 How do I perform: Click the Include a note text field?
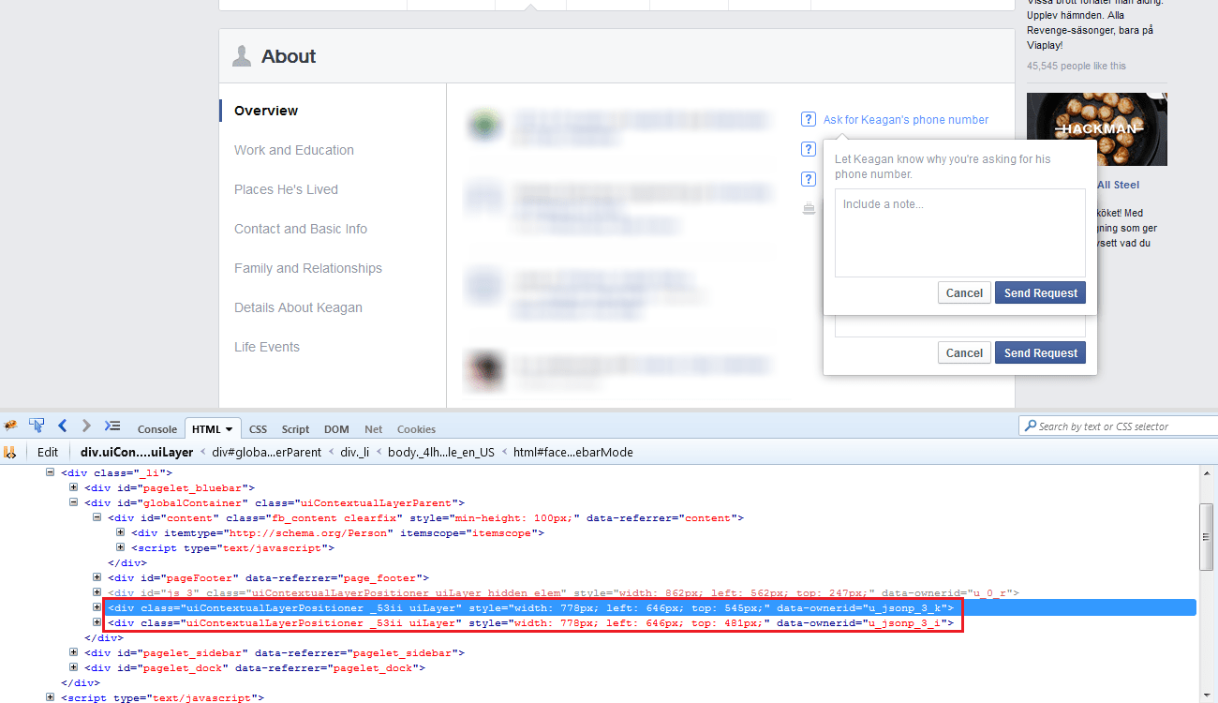click(959, 232)
